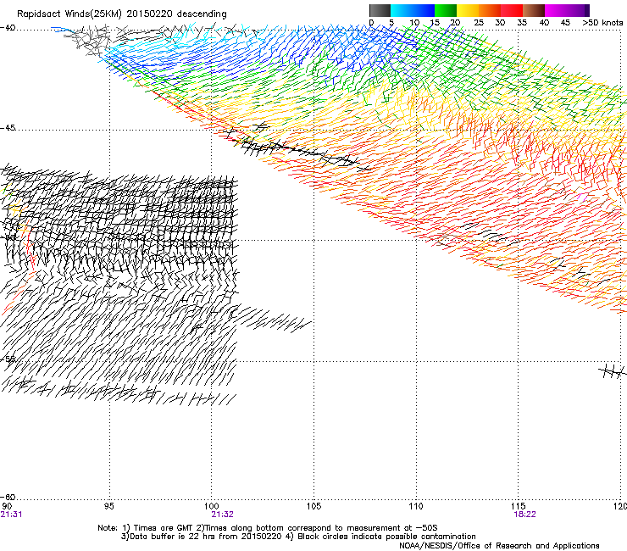
Task: Click the 'Times are GMT' note line
Action: click(267, 528)
